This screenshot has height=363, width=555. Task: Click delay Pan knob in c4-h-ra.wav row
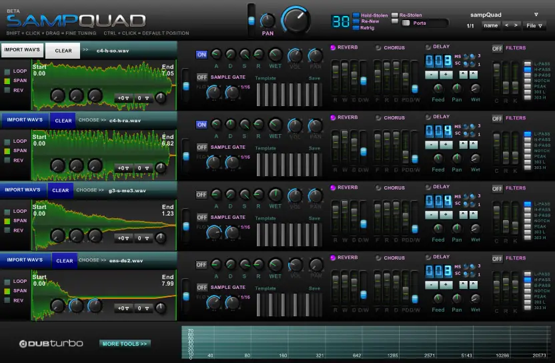456,157
